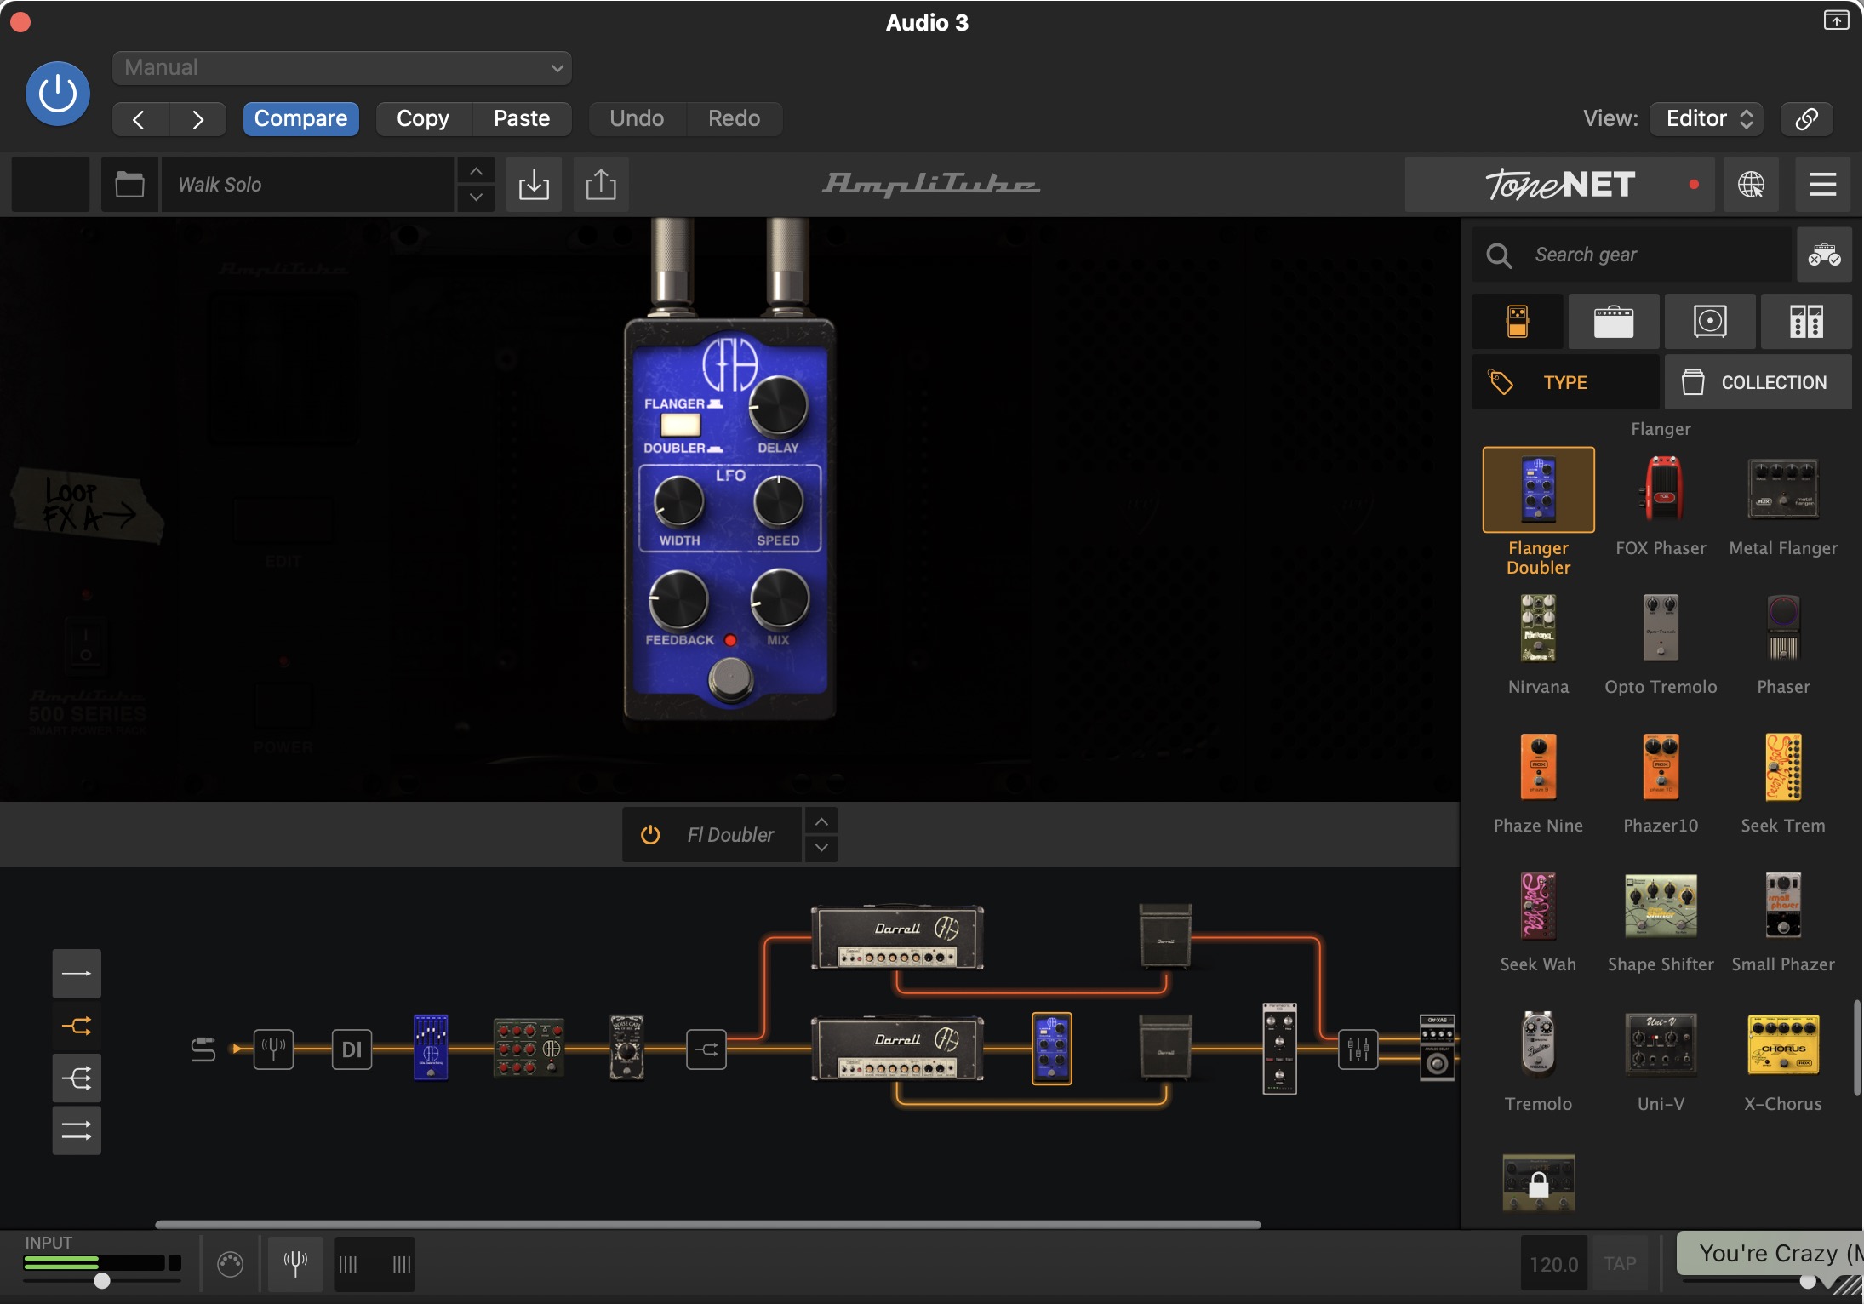Click the Compare button
Viewport: 1864px width, 1304px height.
300,119
